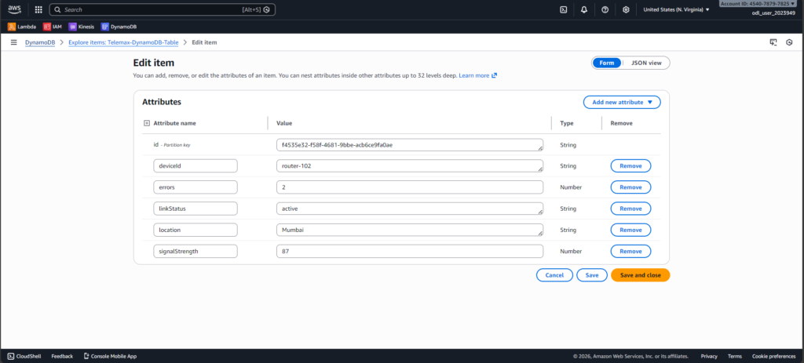Toggle the left navigation hamburger menu
The image size is (804, 363).
(x=14, y=42)
